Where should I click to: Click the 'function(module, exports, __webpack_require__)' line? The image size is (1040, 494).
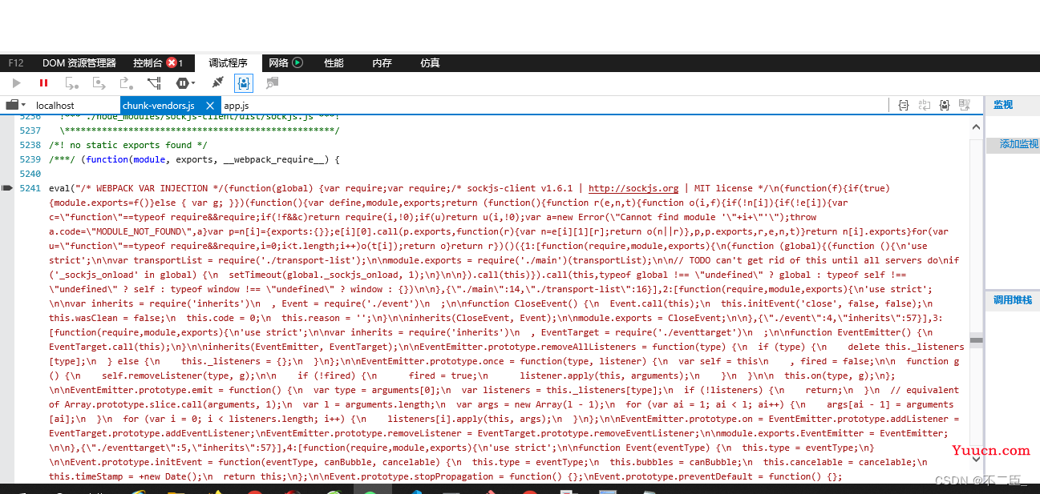click(195, 159)
